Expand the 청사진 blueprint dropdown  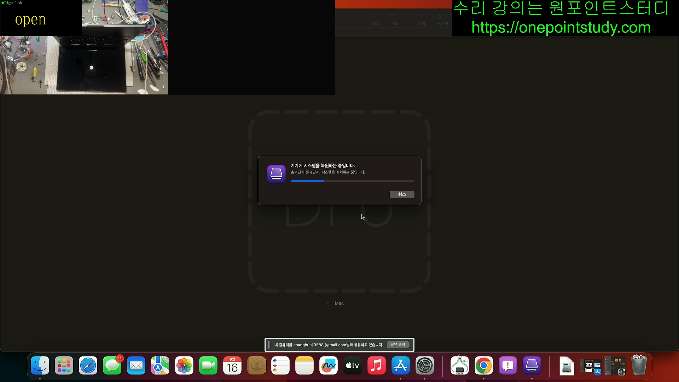pos(443,17)
